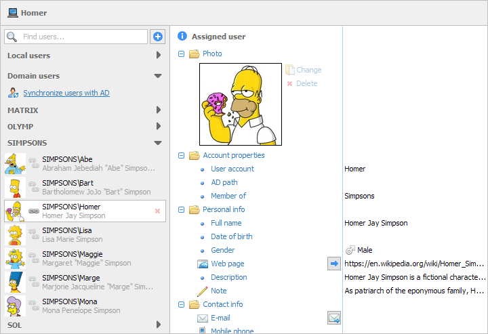Screen dimensions: 488x334
Task: Collapse the Personal info tree node
Action: coord(182,209)
